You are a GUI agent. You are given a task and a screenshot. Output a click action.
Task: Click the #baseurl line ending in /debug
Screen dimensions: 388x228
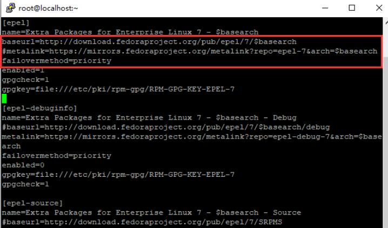point(166,127)
